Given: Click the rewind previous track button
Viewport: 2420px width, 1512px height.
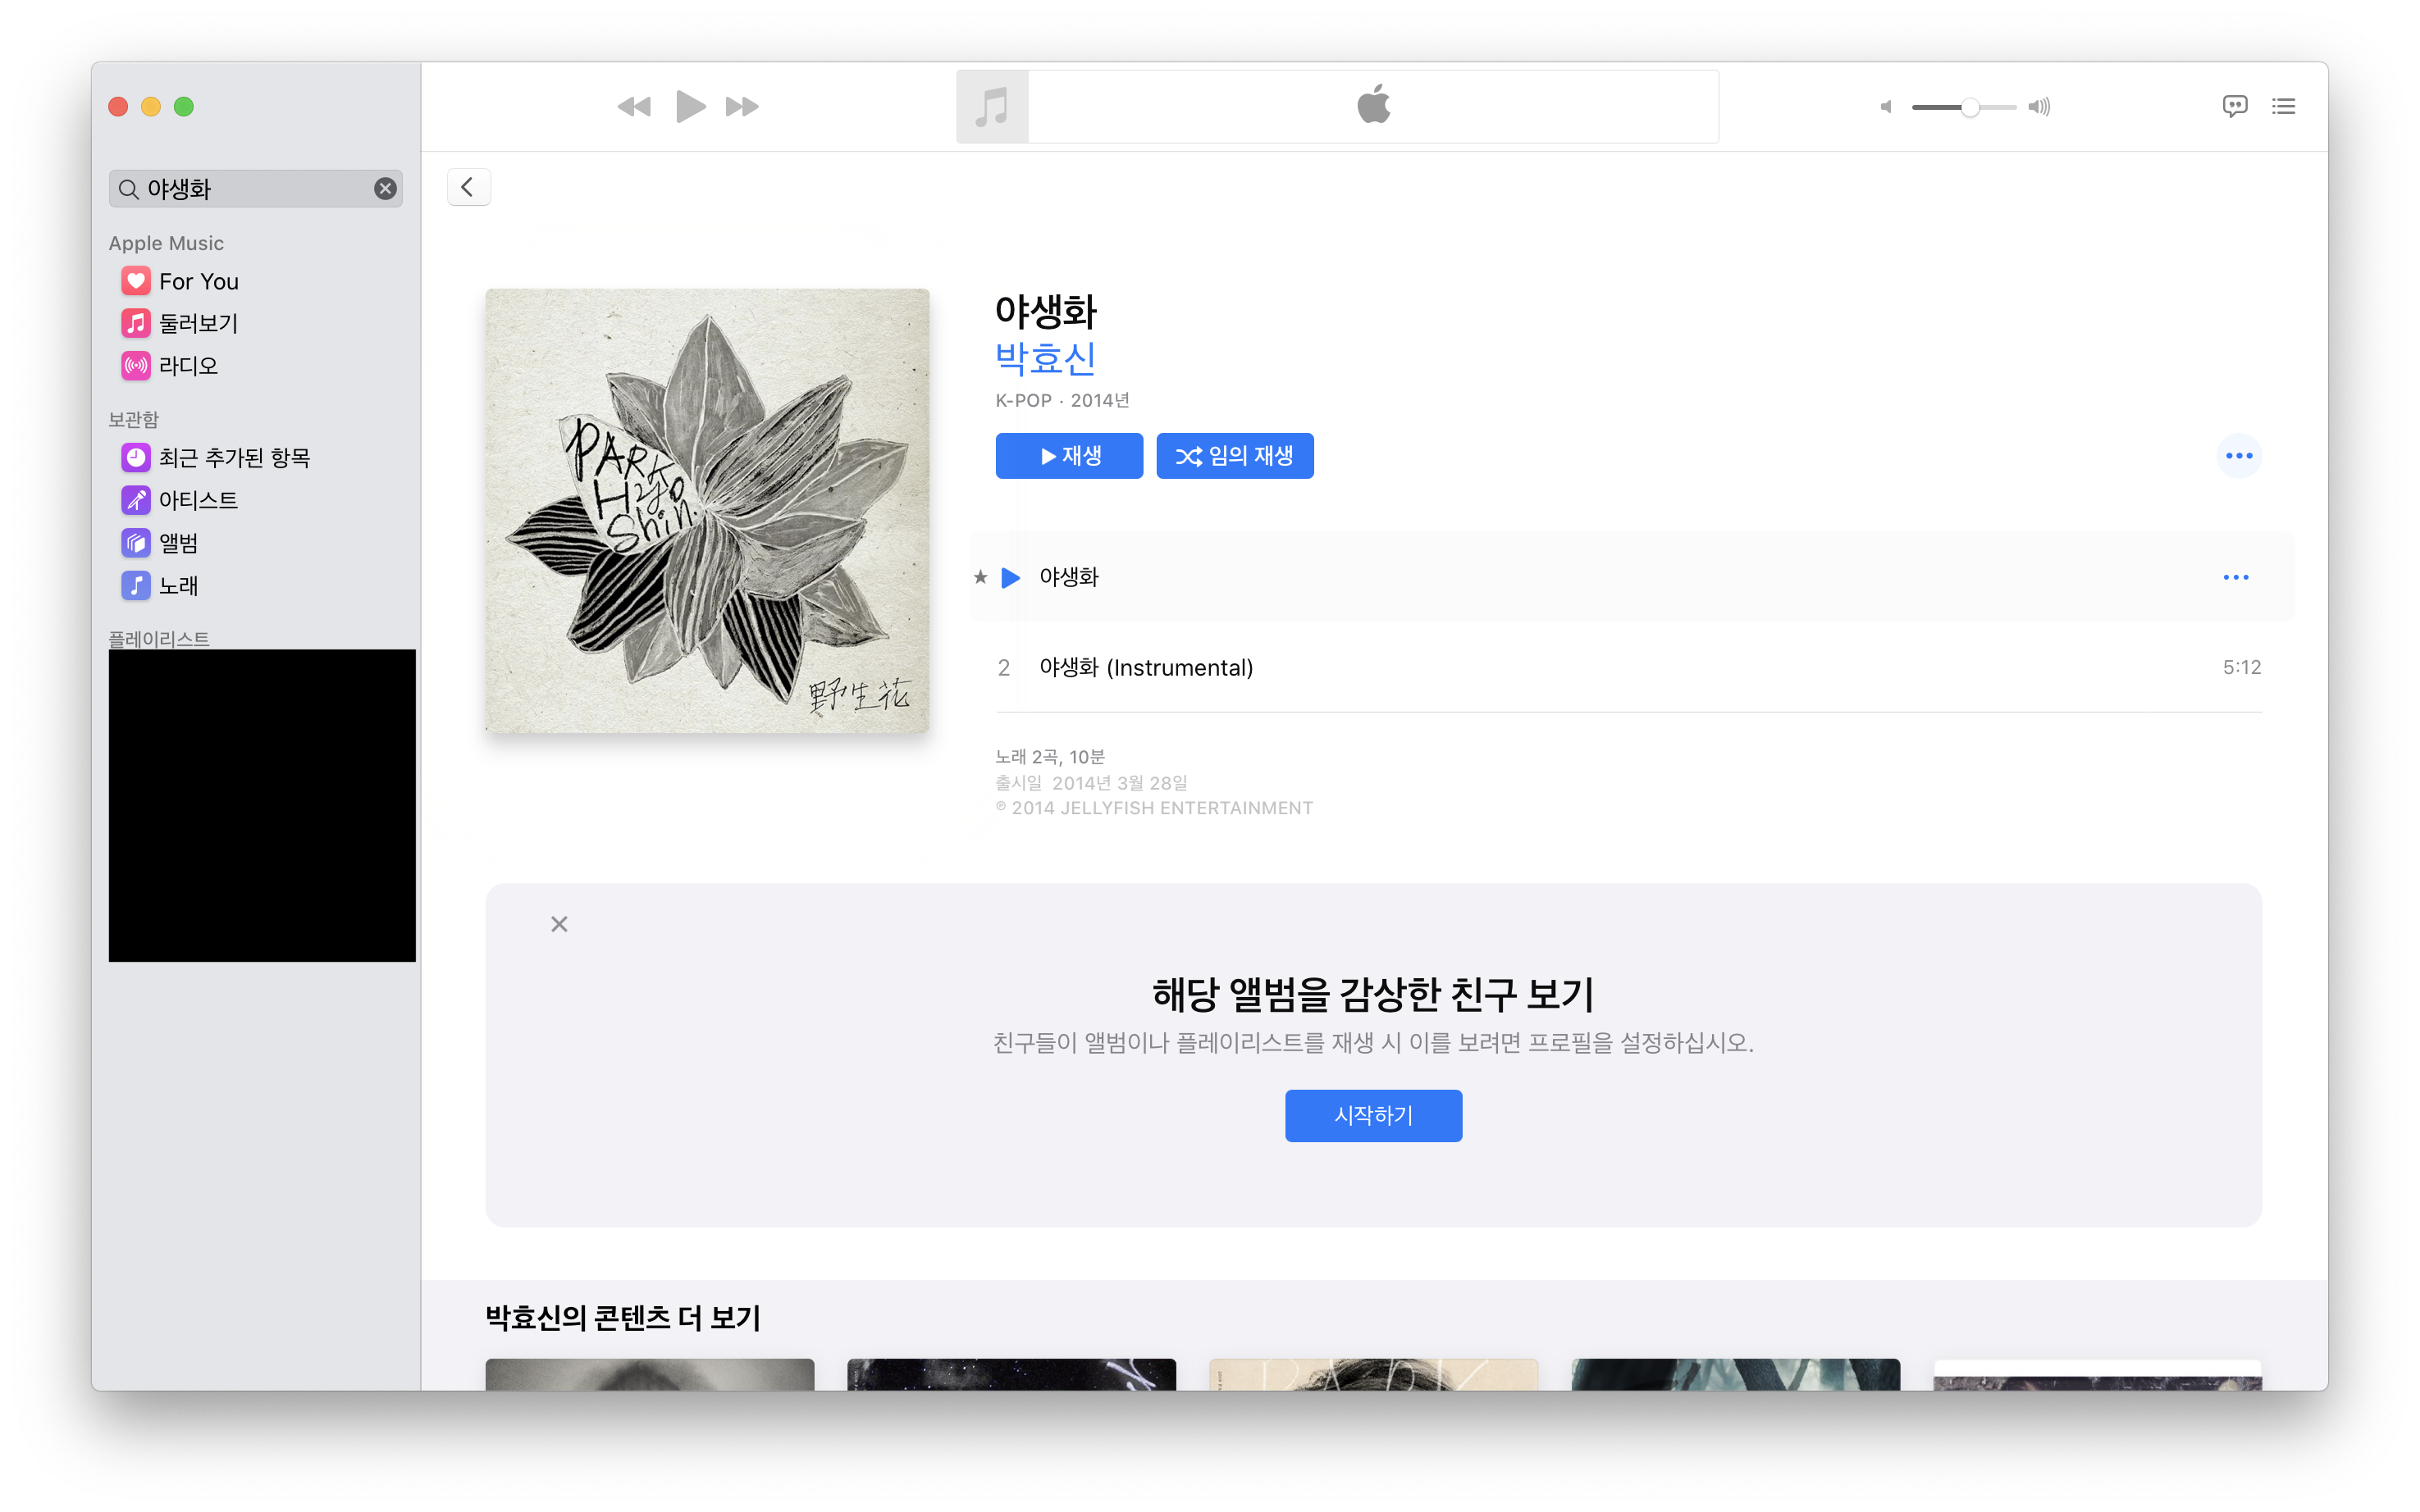Looking at the screenshot, I should coord(633,107).
